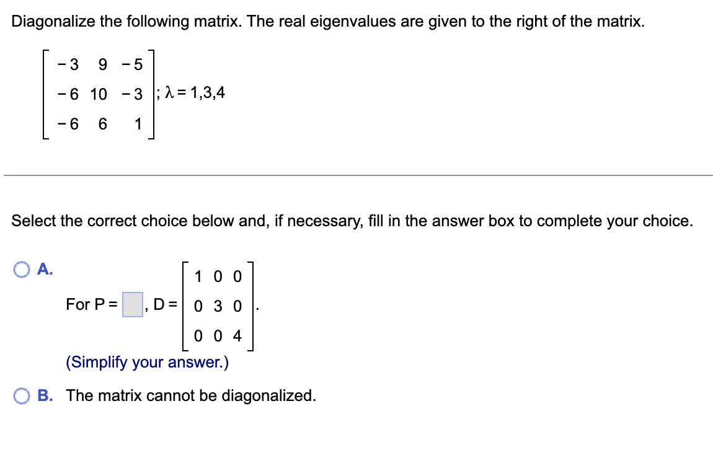Click the diagonal matrix D display
Screen dimensions: 713x471
pos(217,306)
